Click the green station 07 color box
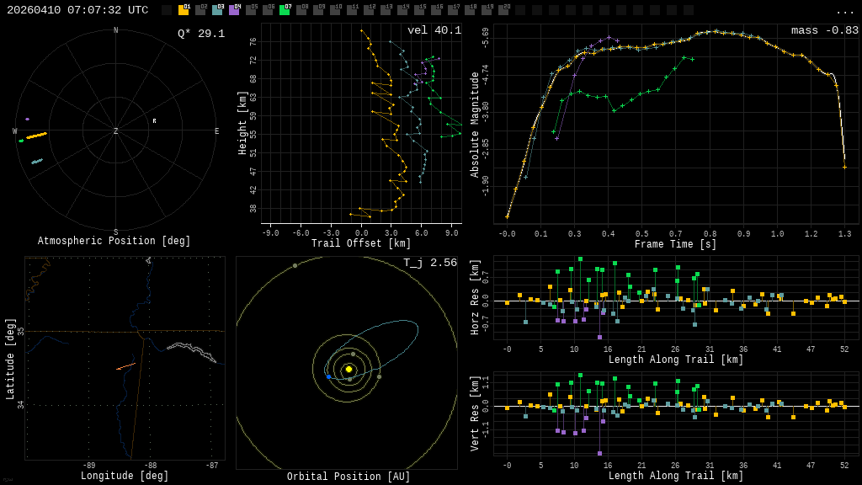862x485 pixels. point(285,10)
